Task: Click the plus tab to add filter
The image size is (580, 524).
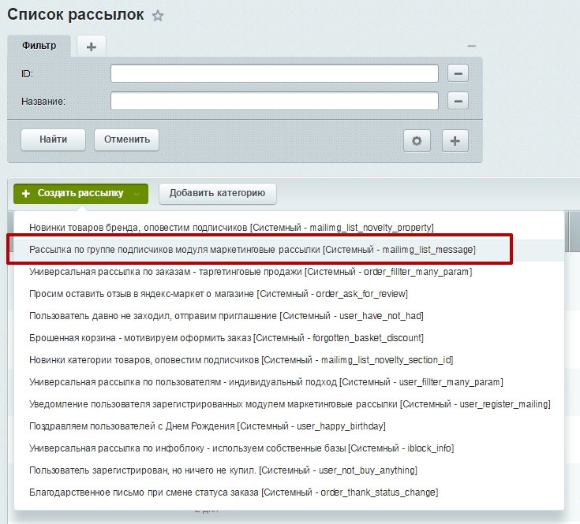Action: click(92, 46)
